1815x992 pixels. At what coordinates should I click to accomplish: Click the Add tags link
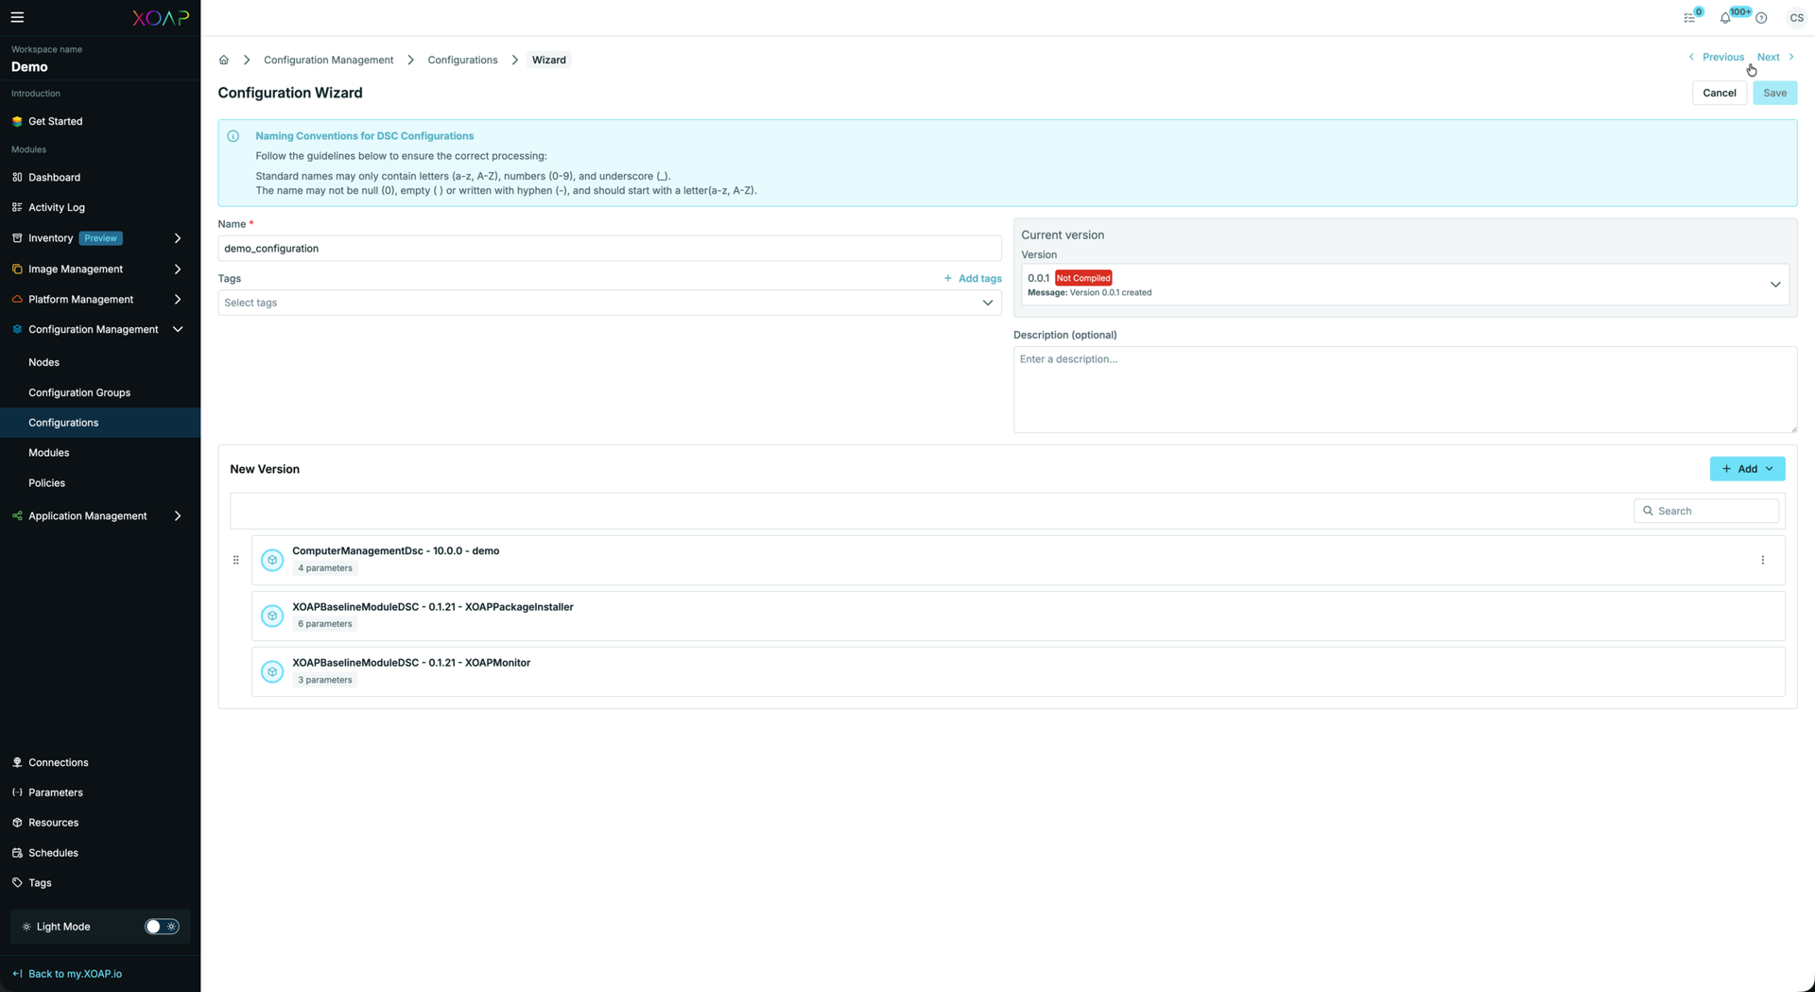click(973, 279)
